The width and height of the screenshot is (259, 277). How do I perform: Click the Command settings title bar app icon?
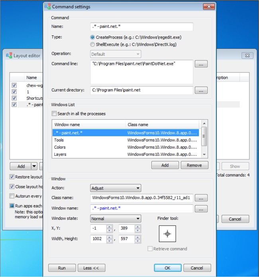[47, 6]
